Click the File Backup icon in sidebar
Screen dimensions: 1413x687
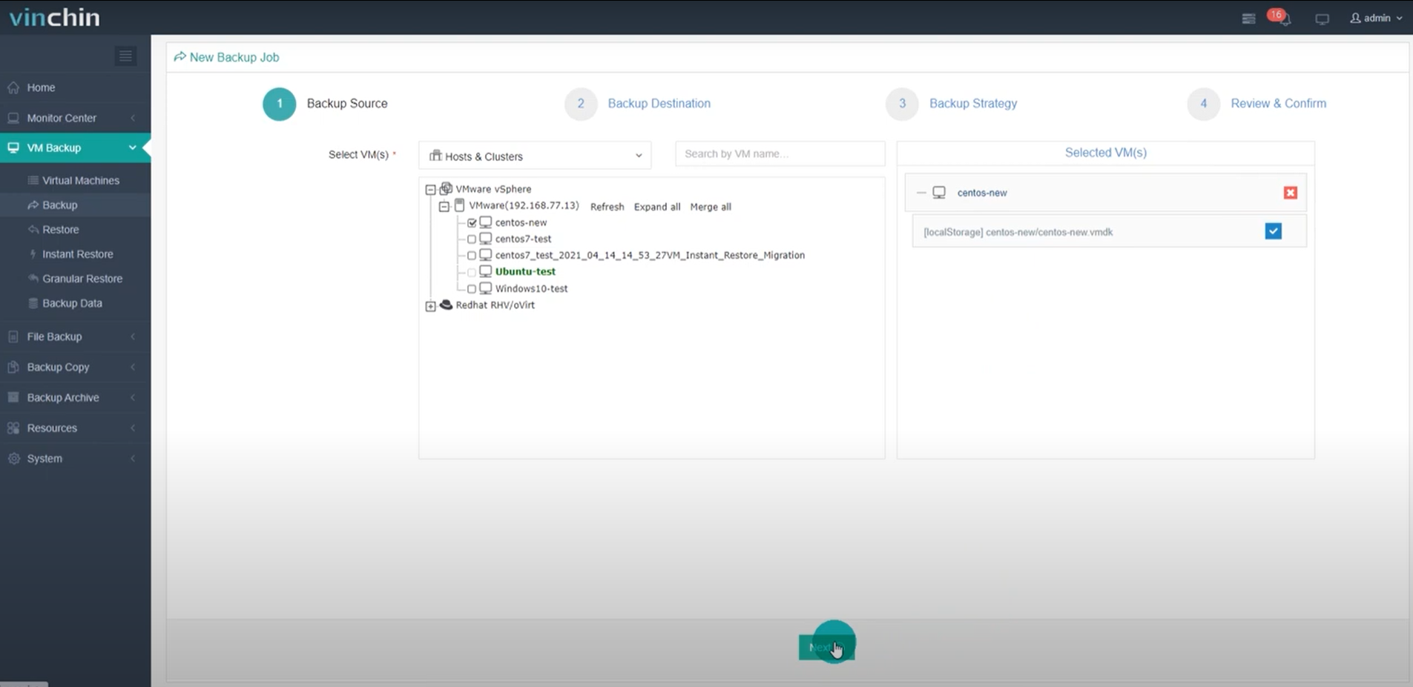click(13, 336)
